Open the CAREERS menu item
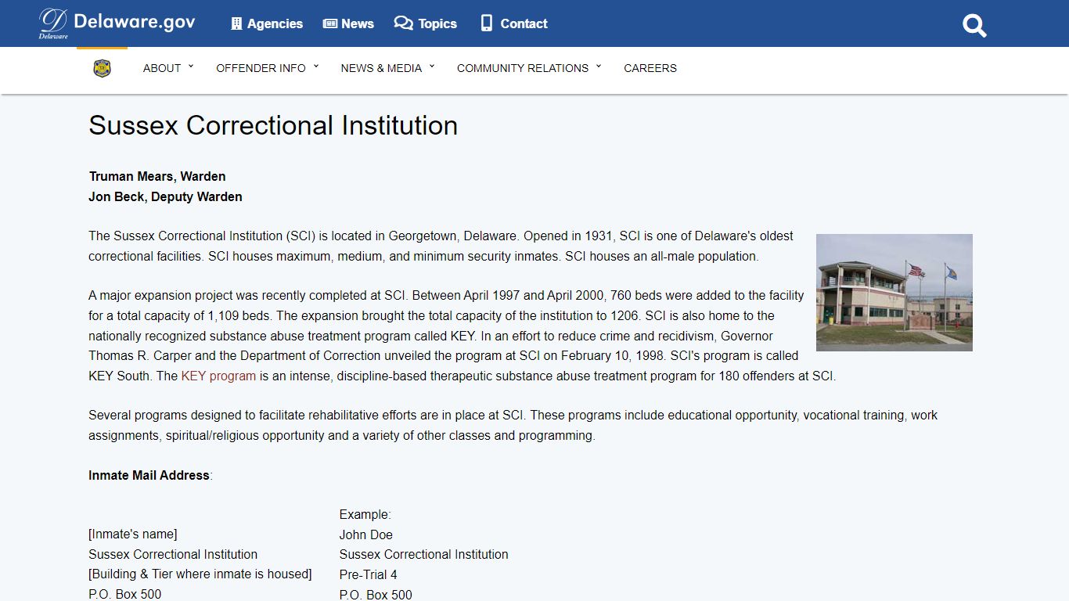The height and width of the screenshot is (601, 1069). (x=650, y=68)
